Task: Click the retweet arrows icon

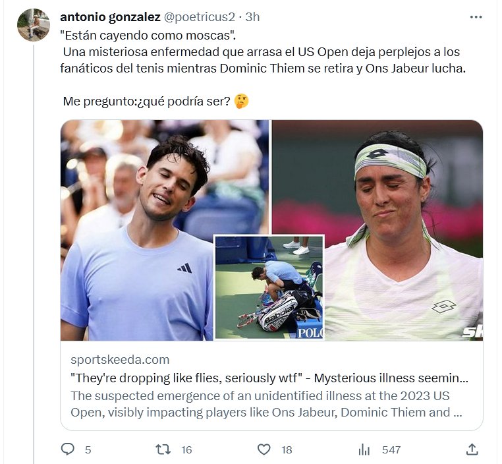Action: [x=162, y=449]
